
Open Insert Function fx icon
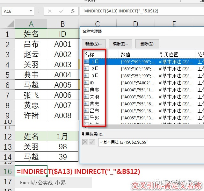72,11
